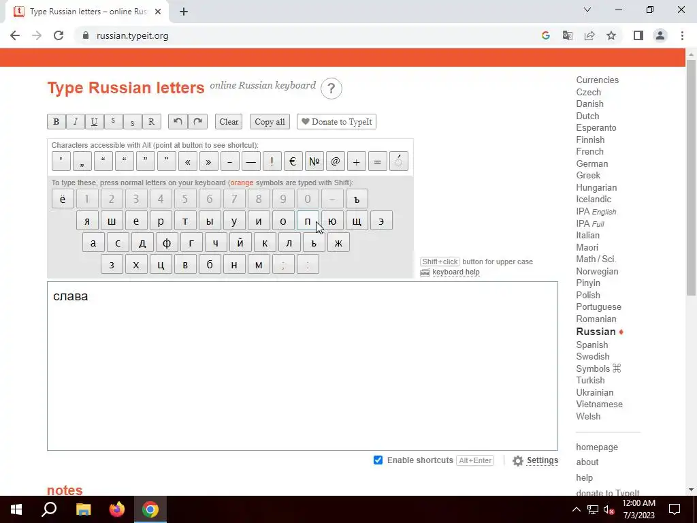Copy all typed text
The width and height of the screenshot is (697, 523).
coord(270,122)
